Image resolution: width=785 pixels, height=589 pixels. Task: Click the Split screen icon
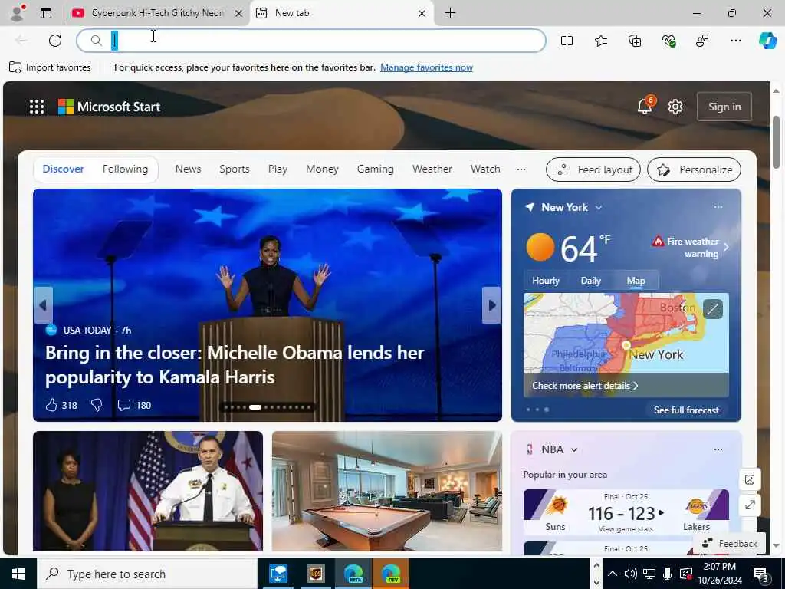567,41
